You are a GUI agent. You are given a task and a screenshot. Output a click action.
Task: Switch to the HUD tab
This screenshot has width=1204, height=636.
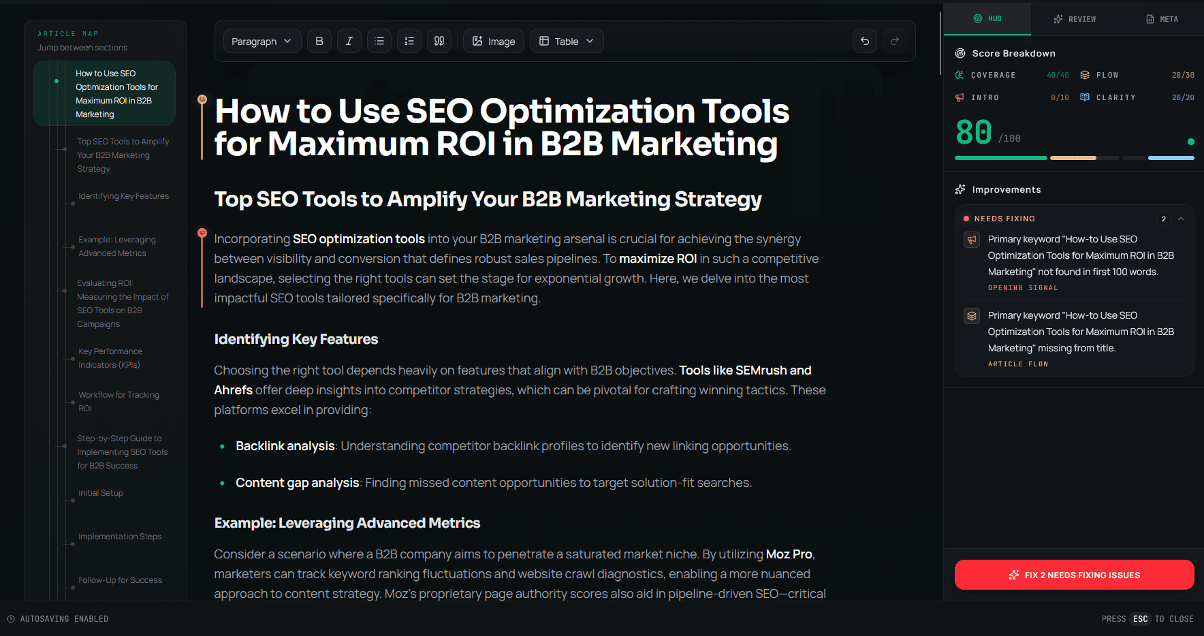(987, 19)
